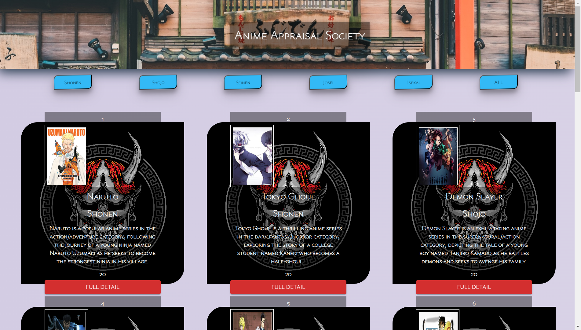Click the 20 score on Demon Slayer card

[474, 274]
